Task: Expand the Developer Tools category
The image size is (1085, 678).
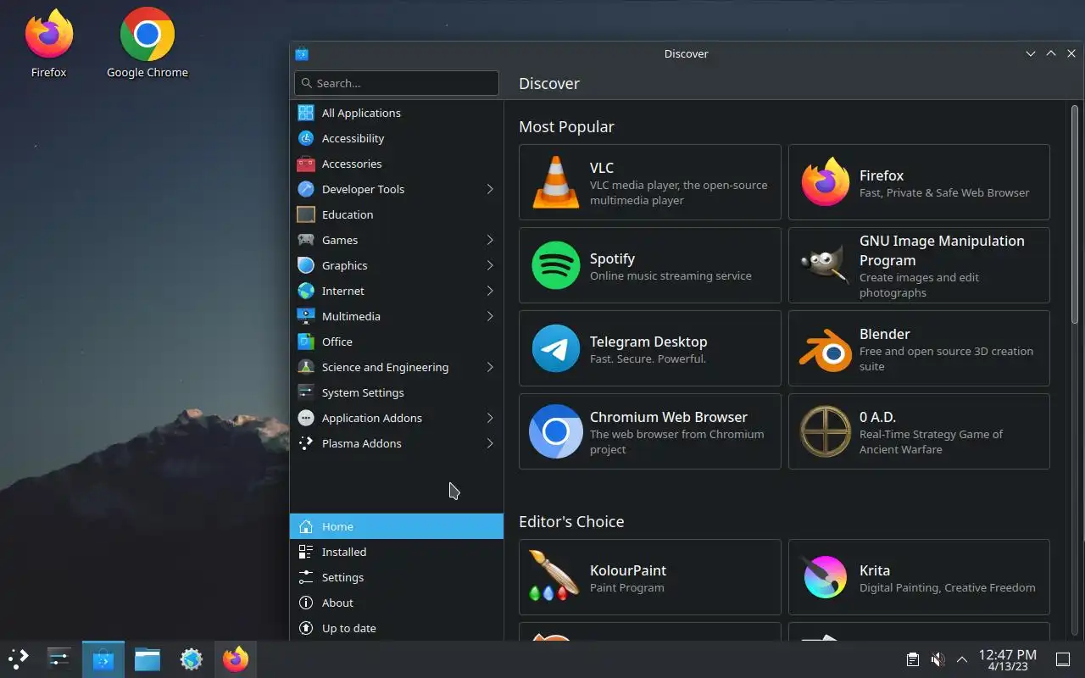Action: (x=490, y=189)
